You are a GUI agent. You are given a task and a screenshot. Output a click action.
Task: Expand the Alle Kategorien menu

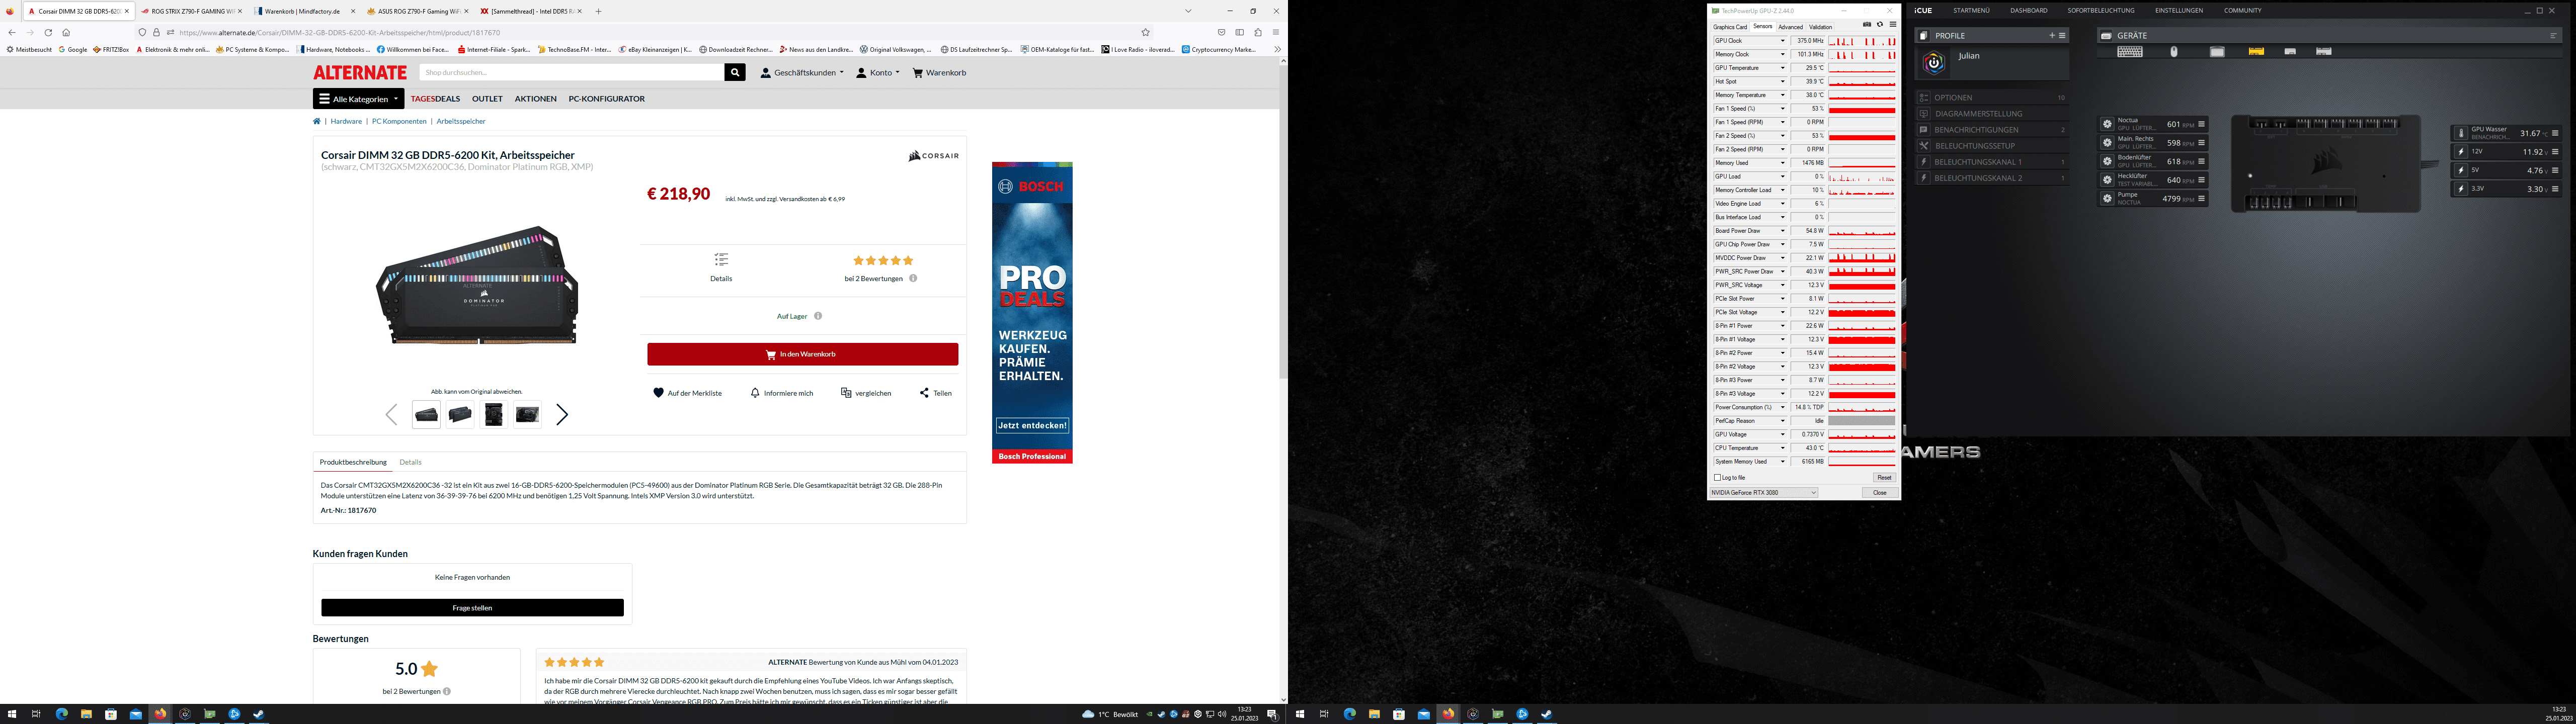pyautogui.click(x=358, y=99)
